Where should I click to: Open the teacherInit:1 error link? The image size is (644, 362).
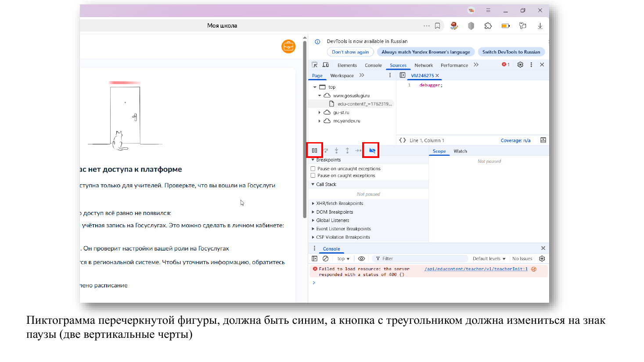click(x=476, y=269)
